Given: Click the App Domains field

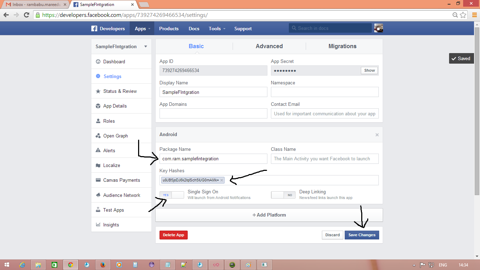Looking at the screenshot, I should tap(213, 114).
